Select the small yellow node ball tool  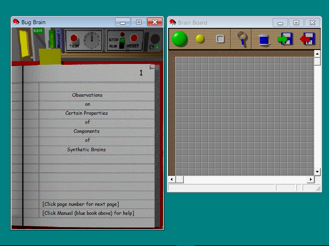click(200, 39)
